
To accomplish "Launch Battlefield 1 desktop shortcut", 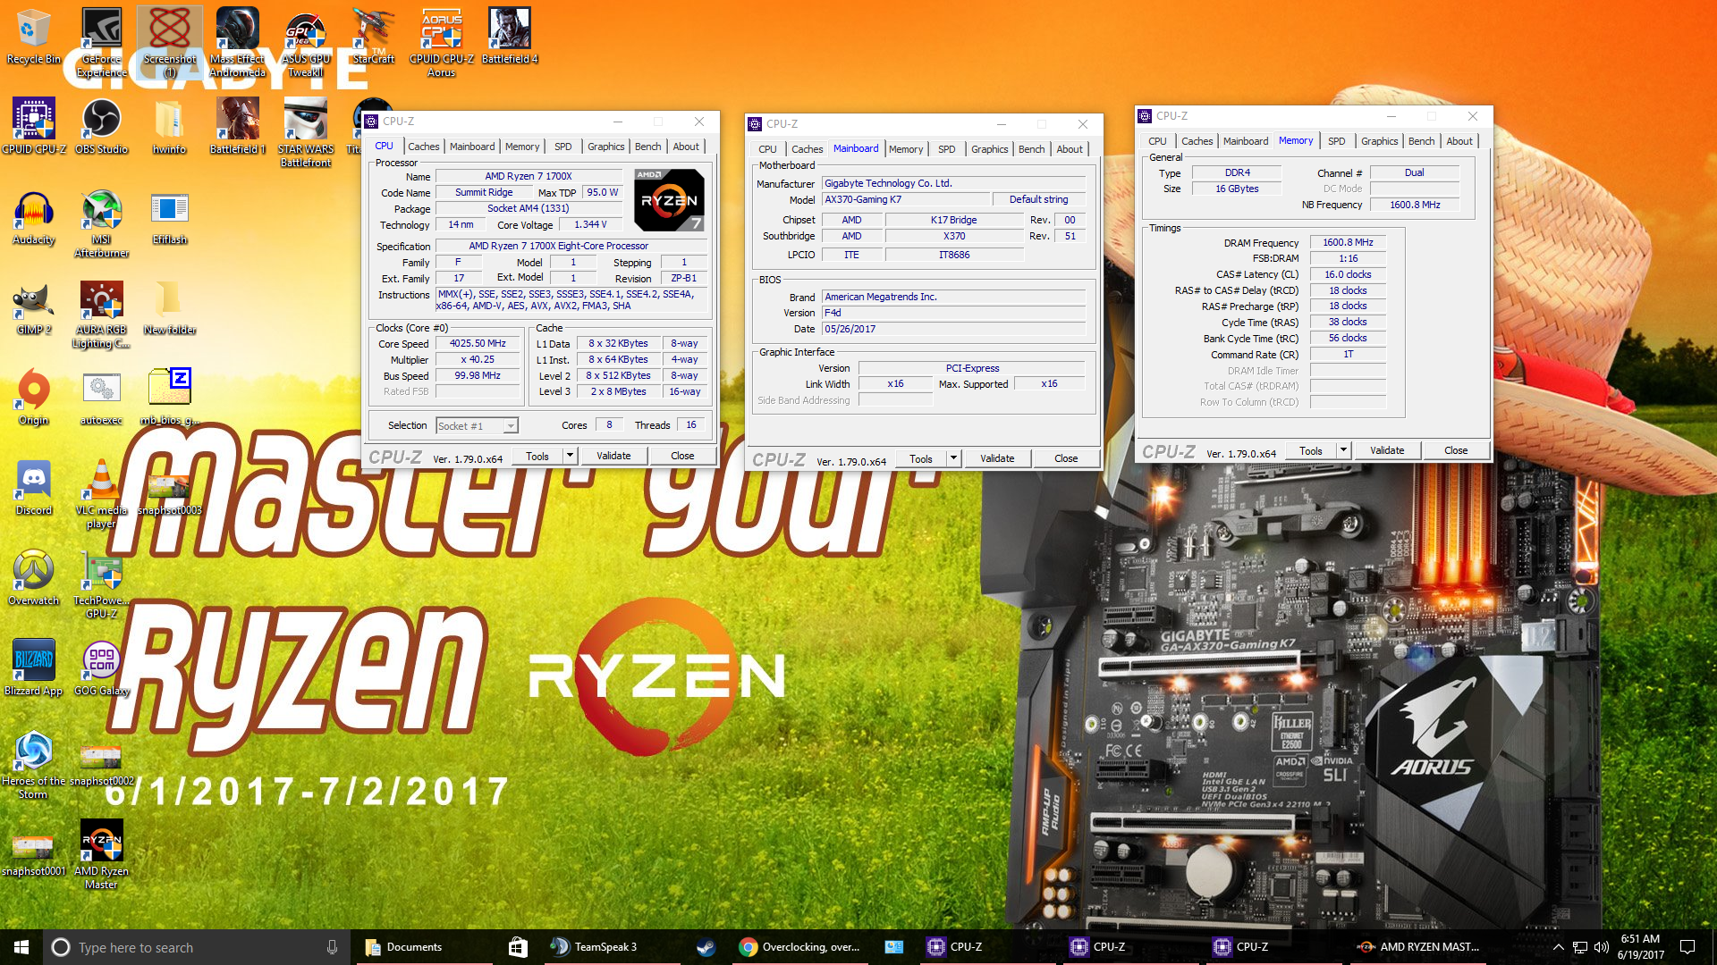I will [x=237, y=127].
